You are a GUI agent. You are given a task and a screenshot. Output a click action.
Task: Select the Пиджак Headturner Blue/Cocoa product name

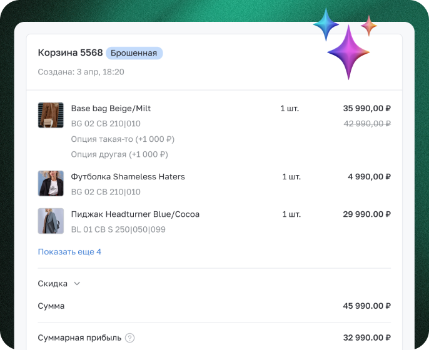(x=135, y=214)
